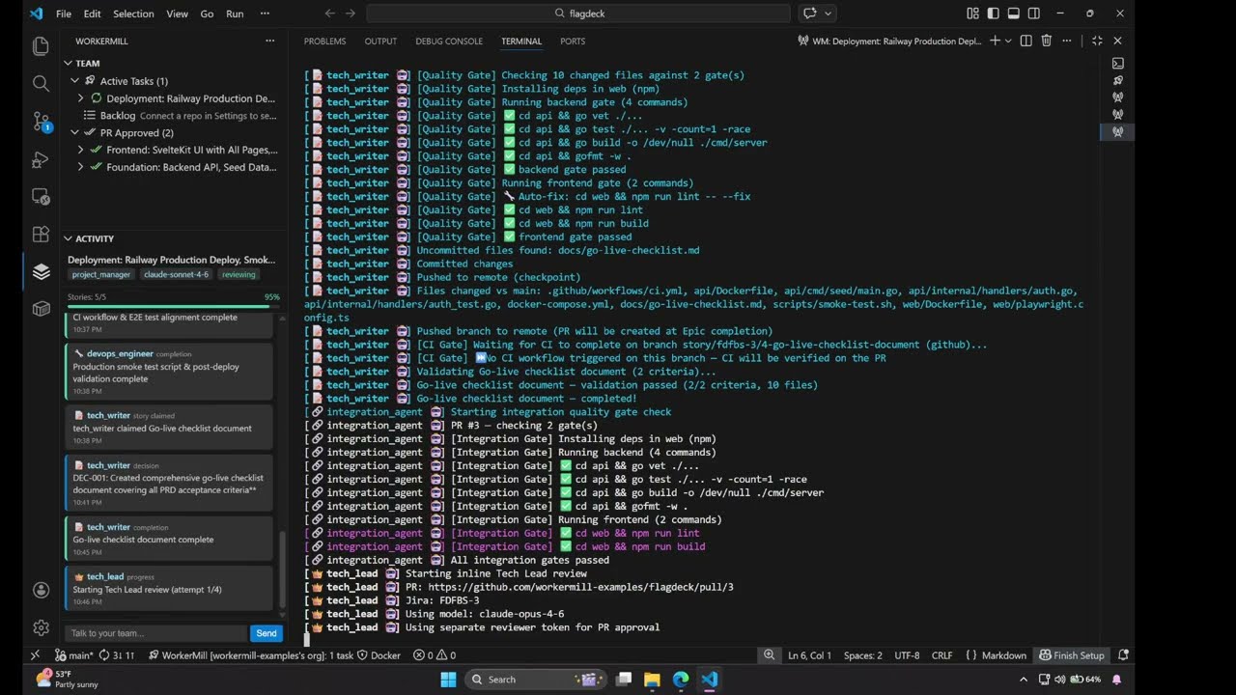Click zoom icon in status bar
Viewport: 1236px width, 695px height.
click(x=769, y=654)
